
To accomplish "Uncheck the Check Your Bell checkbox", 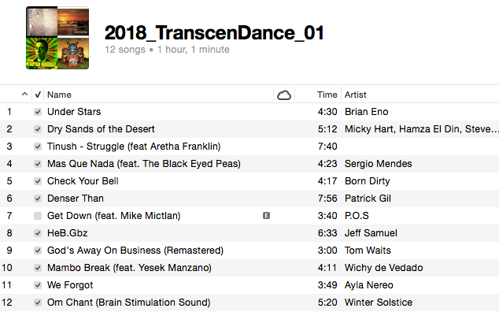I will (x=38, y=181).
